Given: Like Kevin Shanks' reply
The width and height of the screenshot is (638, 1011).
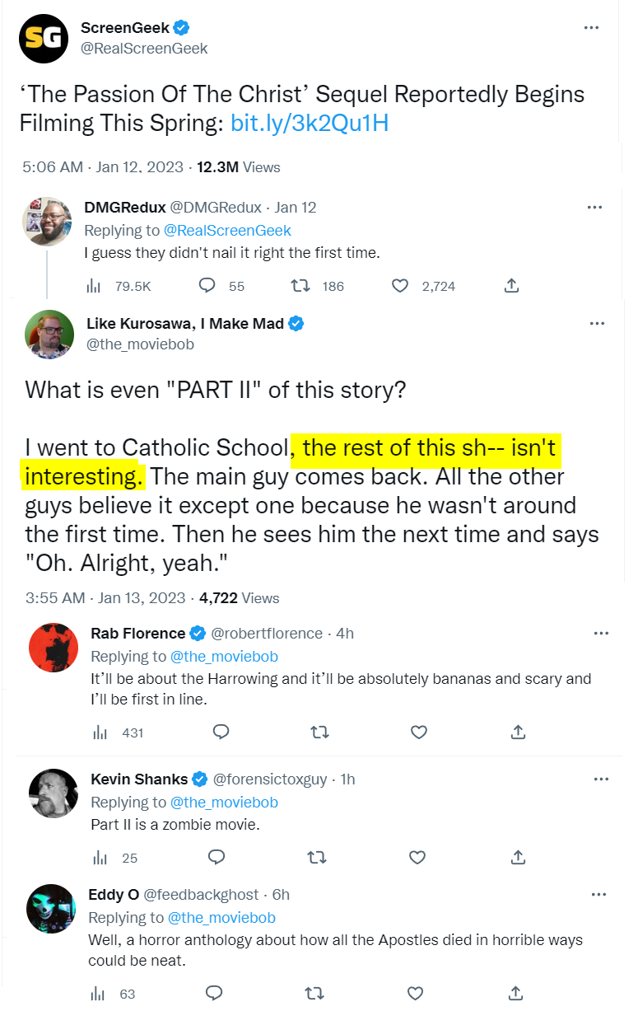Looking at the screenshot, I should [417, 858].
